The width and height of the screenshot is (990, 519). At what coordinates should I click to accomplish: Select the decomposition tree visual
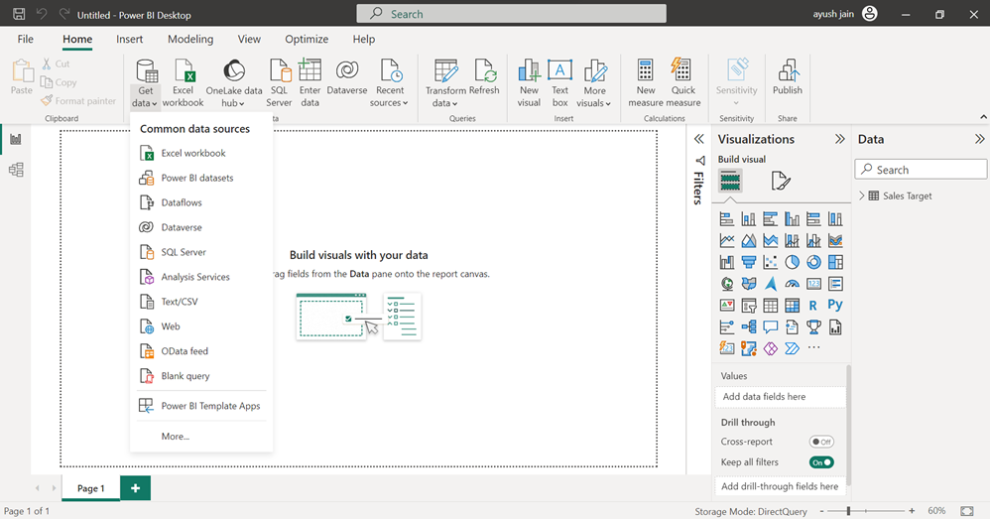pos(749,327)
